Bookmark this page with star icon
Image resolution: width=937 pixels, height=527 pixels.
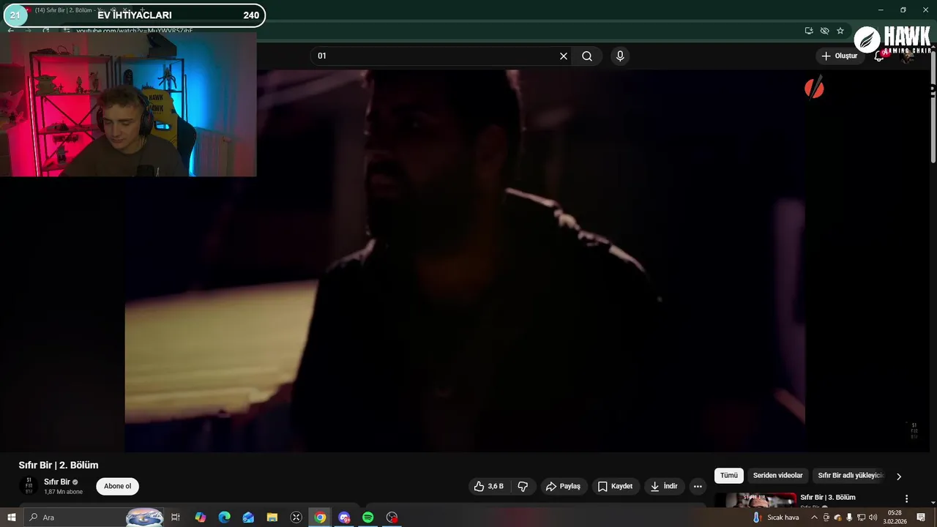(x=840, y=31)
